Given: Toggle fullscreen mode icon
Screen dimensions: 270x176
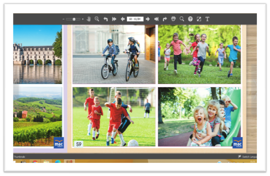Looking at the screenshot, I should coord(199,19).
